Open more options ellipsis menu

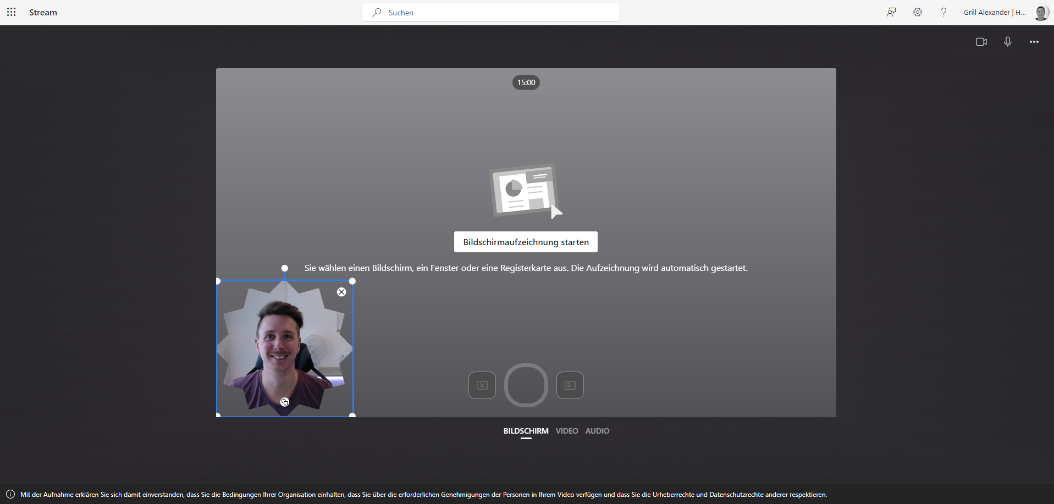[x=1034, y=42]
